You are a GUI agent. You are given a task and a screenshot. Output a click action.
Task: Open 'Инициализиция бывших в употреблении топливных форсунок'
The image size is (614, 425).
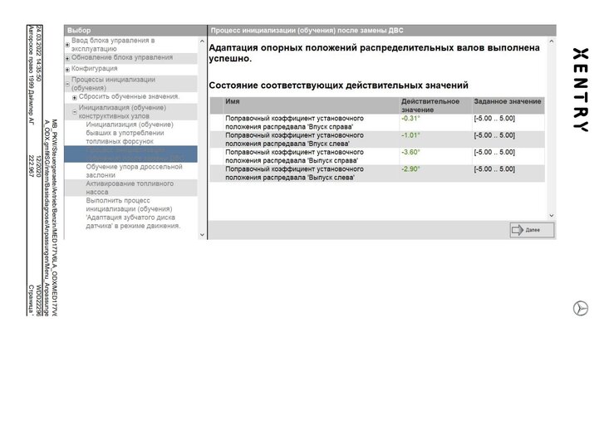click(x=130, y=133)
